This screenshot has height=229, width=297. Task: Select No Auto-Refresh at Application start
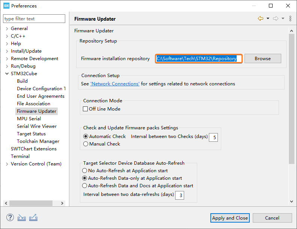point(84,170)
